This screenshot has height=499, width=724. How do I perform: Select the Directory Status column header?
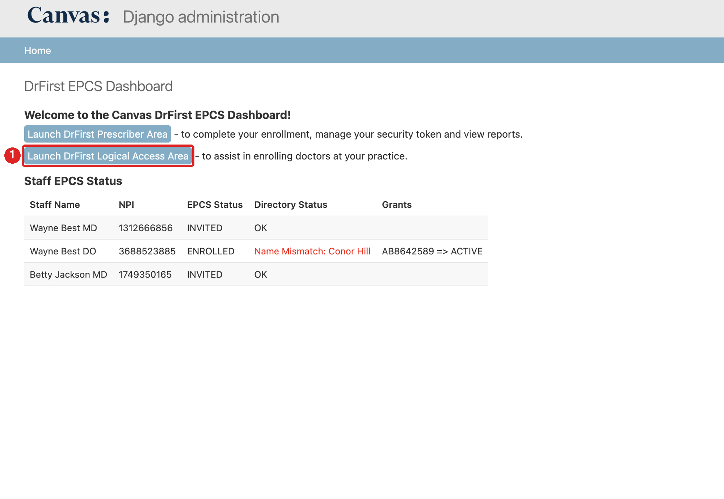pos(291,205)
